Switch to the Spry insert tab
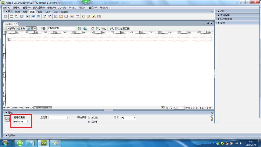The width and height of the screenshot is (261, 147). (x=48, y=12)
